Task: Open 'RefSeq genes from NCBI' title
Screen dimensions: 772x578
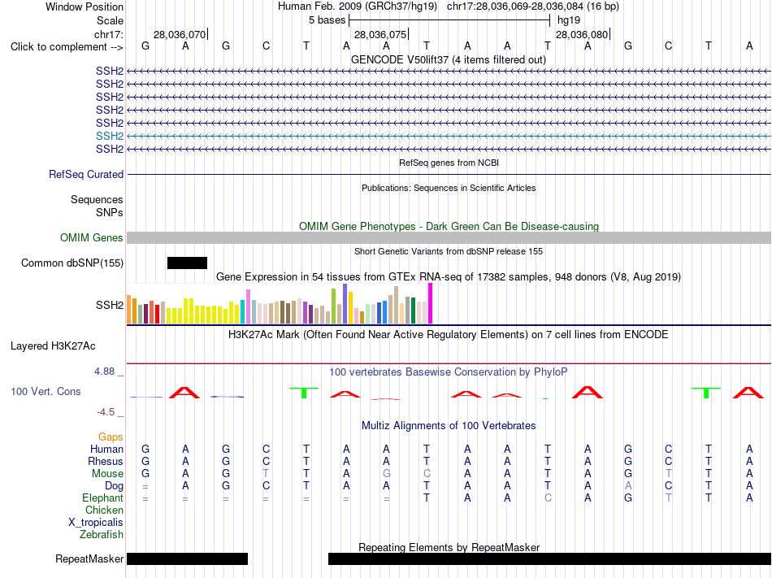Action: pos(449,163)
